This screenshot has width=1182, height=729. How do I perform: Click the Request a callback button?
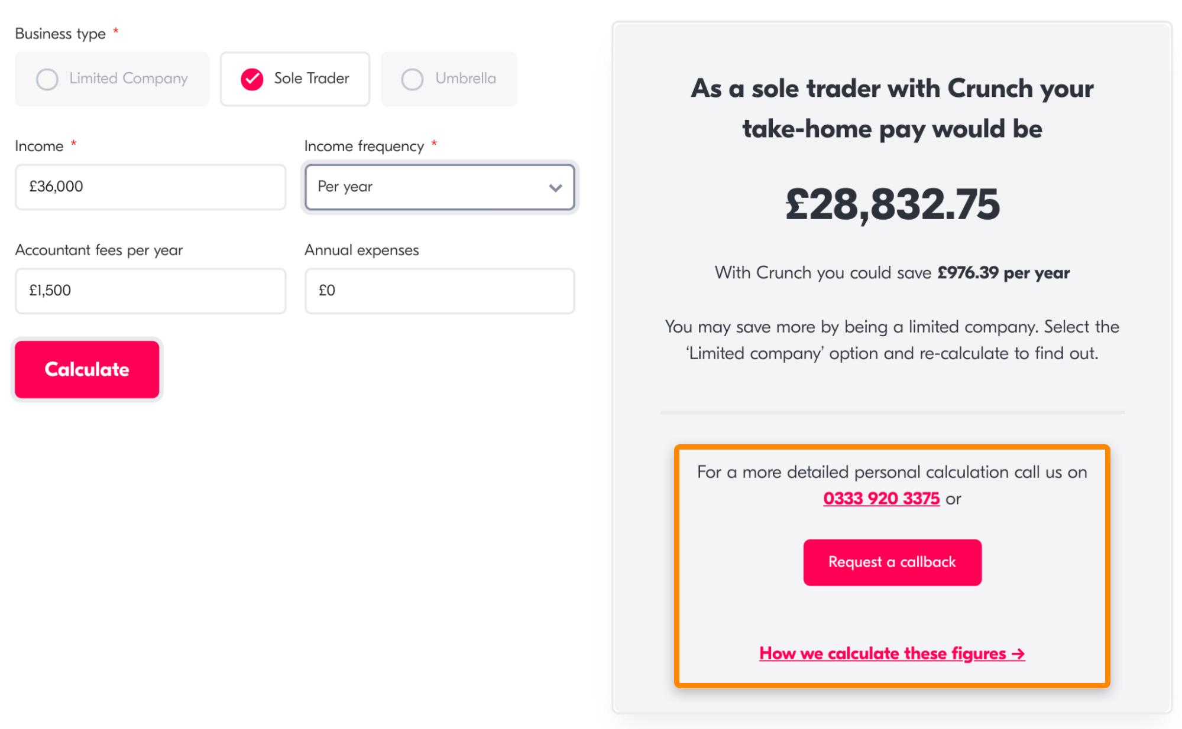pos(892,562)
